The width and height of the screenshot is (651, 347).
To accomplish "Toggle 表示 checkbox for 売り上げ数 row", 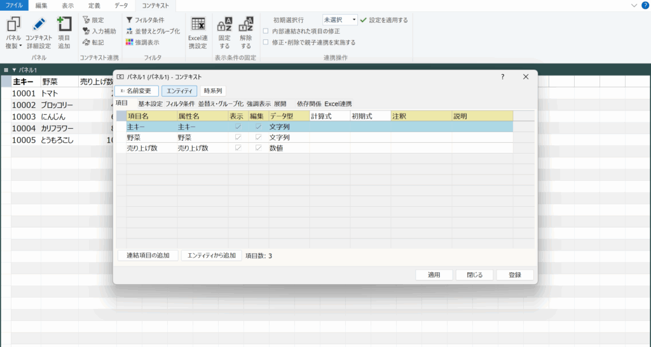I will tap(238, 148).
